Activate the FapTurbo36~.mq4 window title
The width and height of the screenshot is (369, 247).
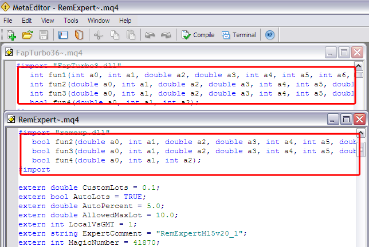click(x=49, y=53)
